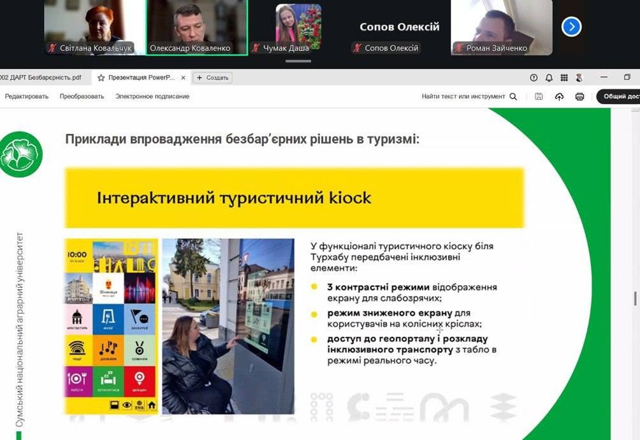The width and height of the screenshot is (640, 440).
Task: Click muted mic icon of Чумак Даша
Action: 256,48
